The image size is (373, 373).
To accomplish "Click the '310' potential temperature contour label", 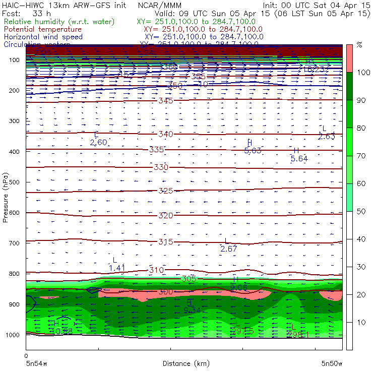I will pos(157,270).
